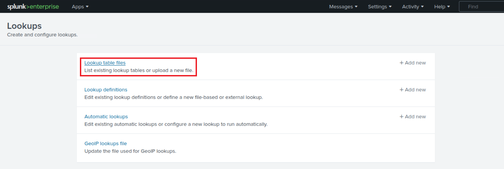Click plus icon for Automatic lookups
This screenshot has width=504, height=169.
(x=401, y=117)
